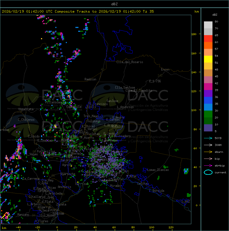Click the 'Mirador' map label

point(116,186)
